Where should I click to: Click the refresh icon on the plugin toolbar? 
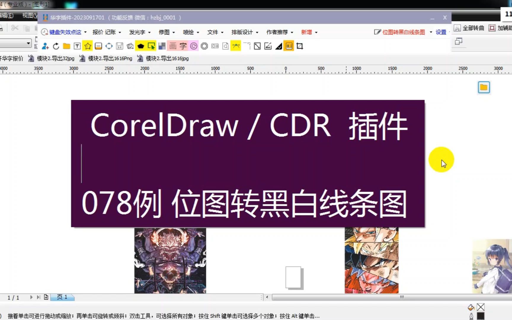56,46
